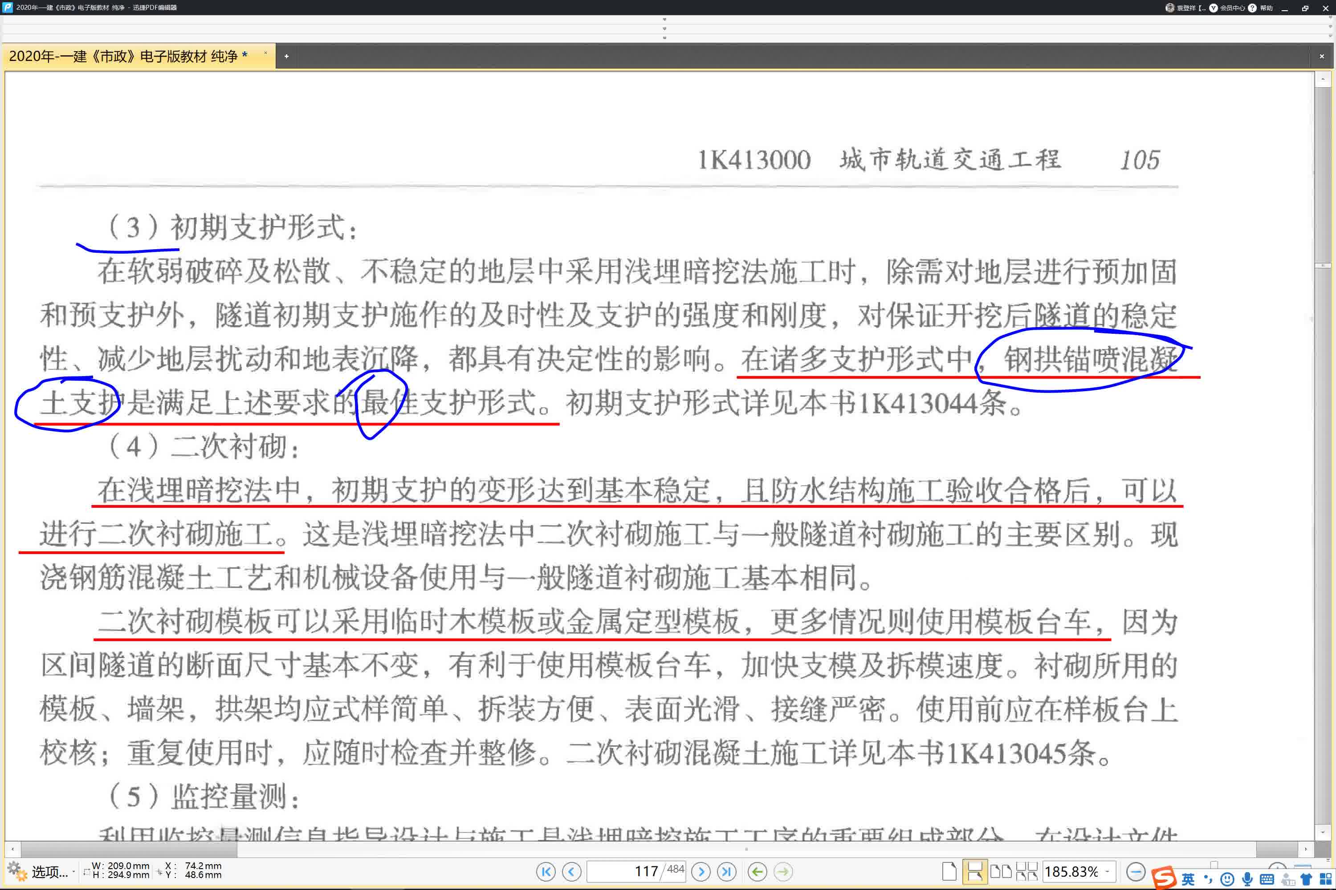Click the page size W: 209.0 mm readout
The width and height of the screenshot is (1336, 890).
pos(120,866)
